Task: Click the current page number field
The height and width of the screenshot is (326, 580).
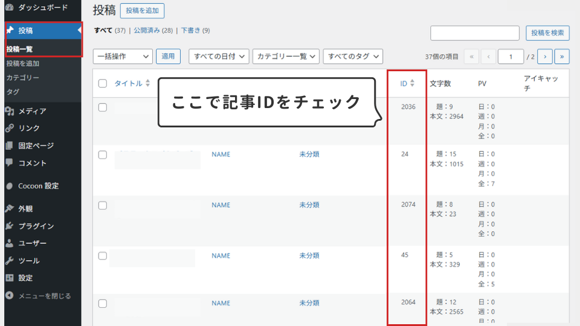Action: click(x=511, y=57)
